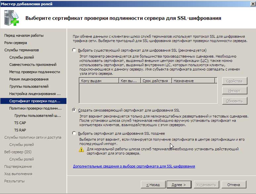Image resolution: width=256 pixels, height=194 pixels.
Task: Click the server role wizard icon in header
Action: click(12, 18)
